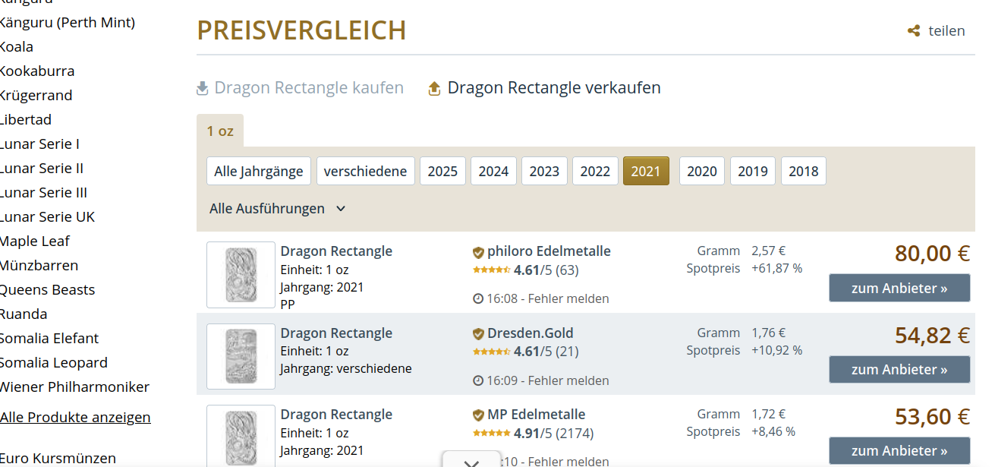Open Wiener Philharmoniker in the sidebar
995x467 pixels.
(x=74, y=387)
